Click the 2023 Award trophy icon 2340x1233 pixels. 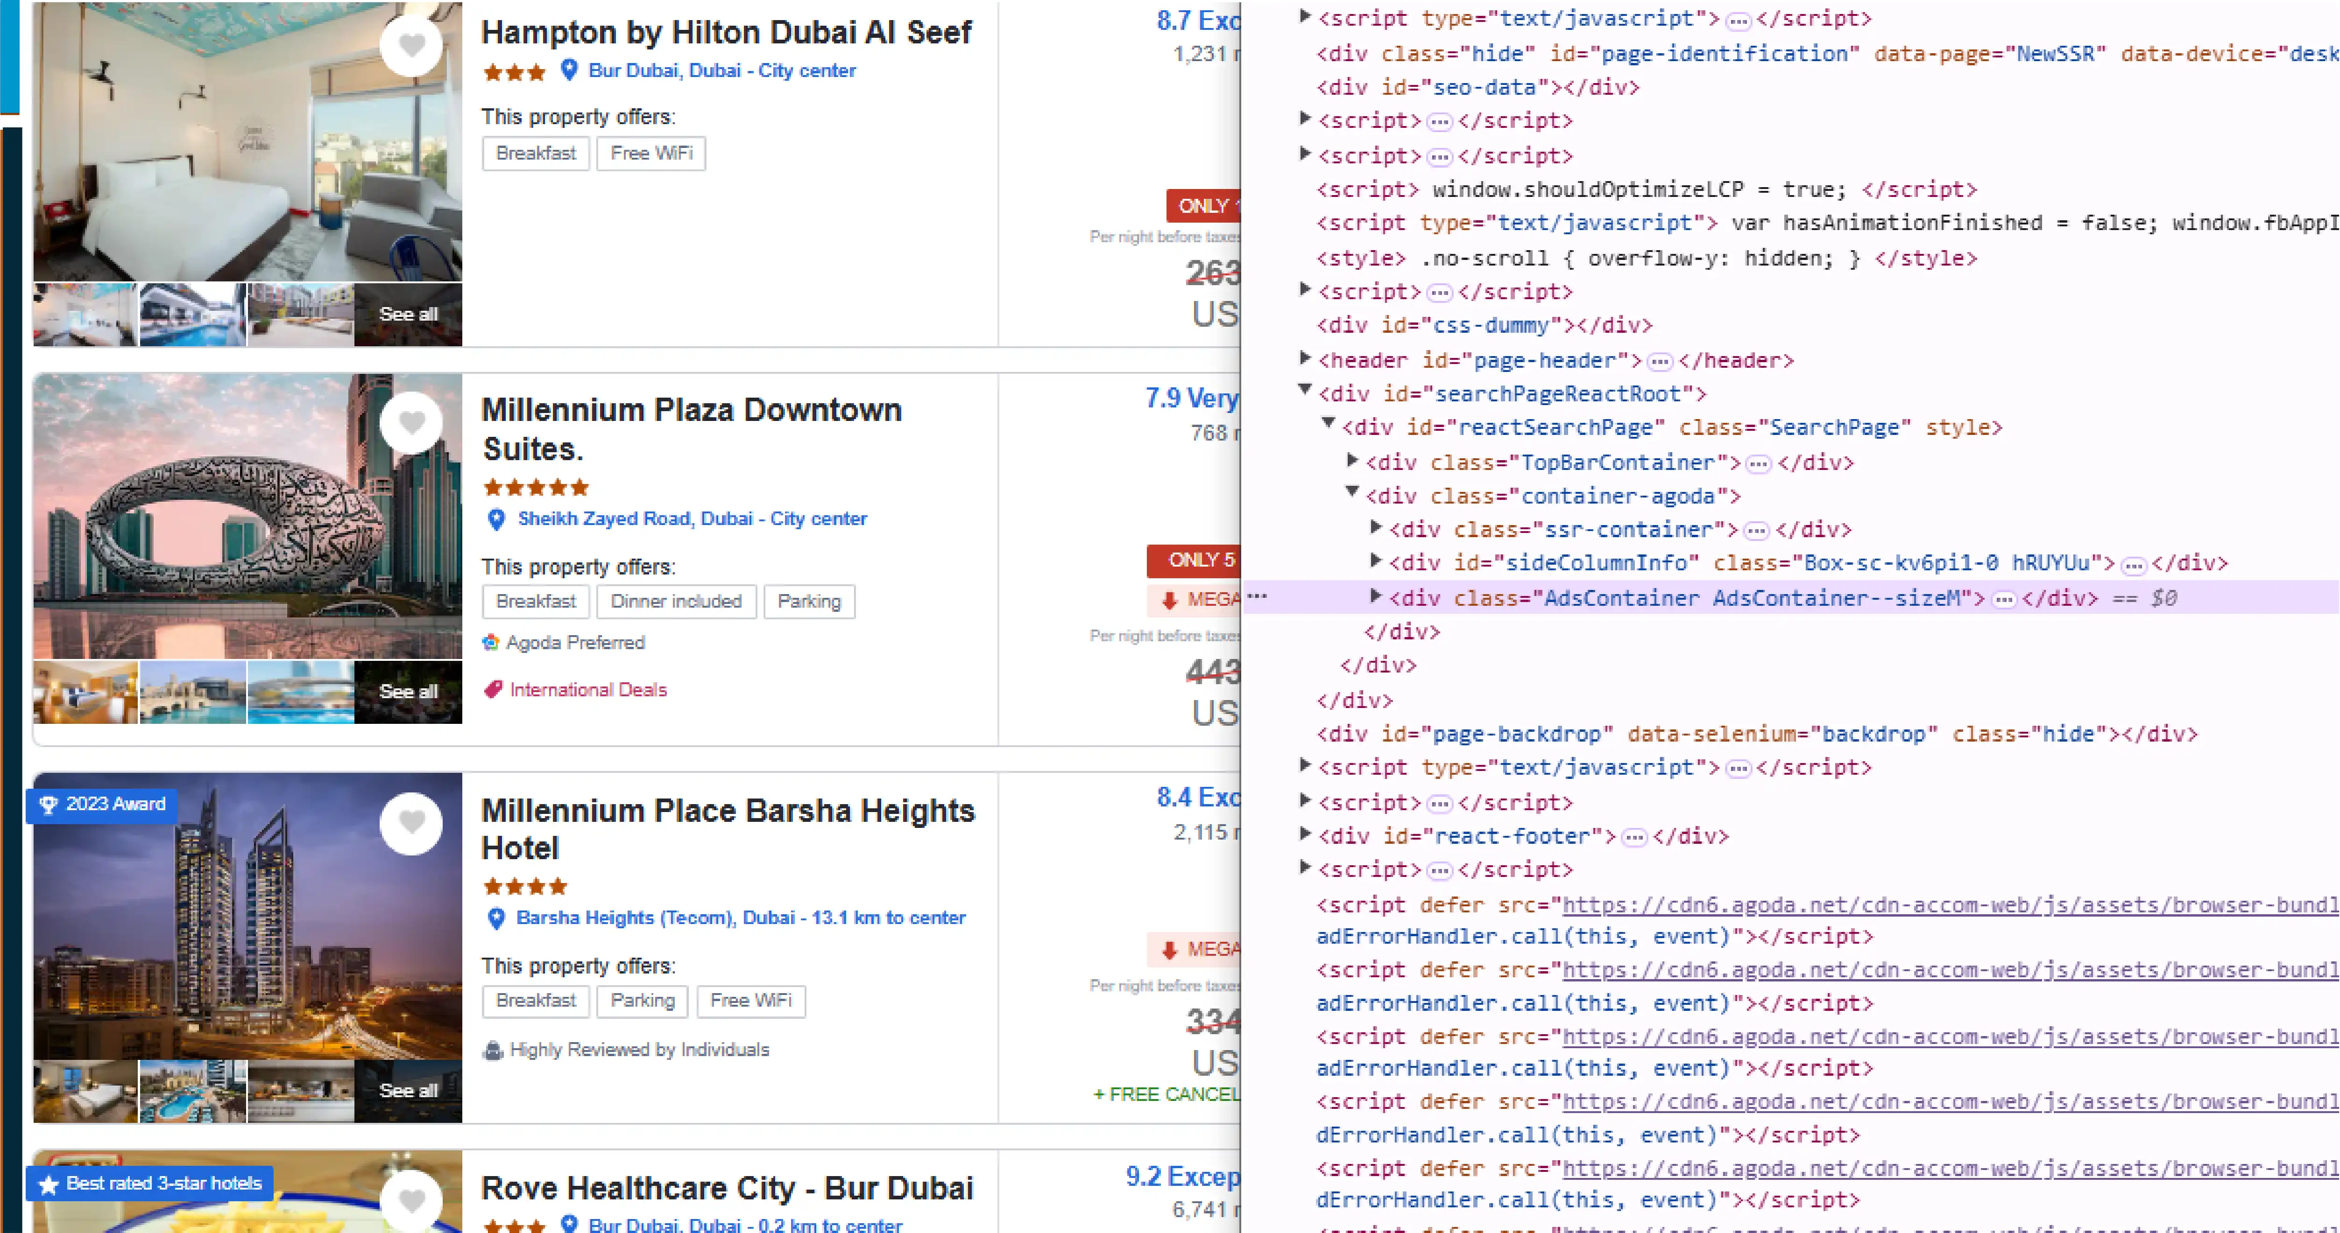click(x=47, y=805)
